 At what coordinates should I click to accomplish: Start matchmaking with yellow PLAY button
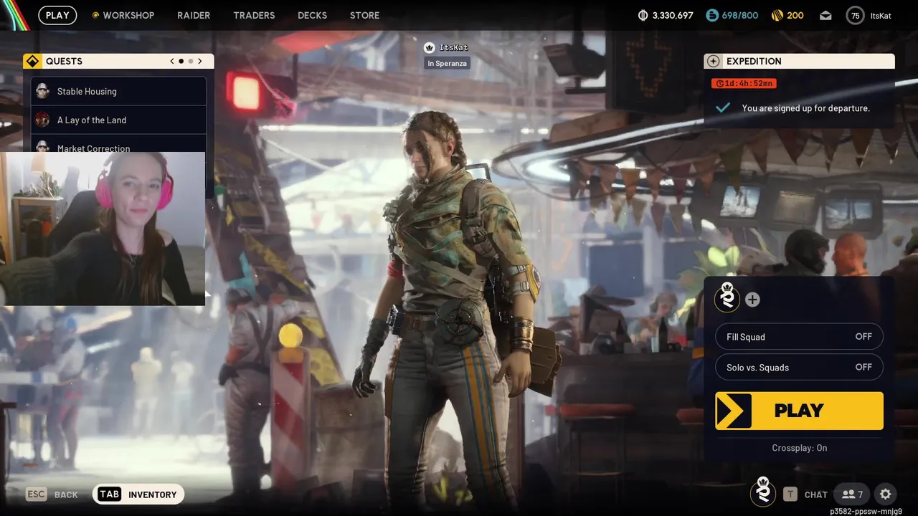point(799,411)
